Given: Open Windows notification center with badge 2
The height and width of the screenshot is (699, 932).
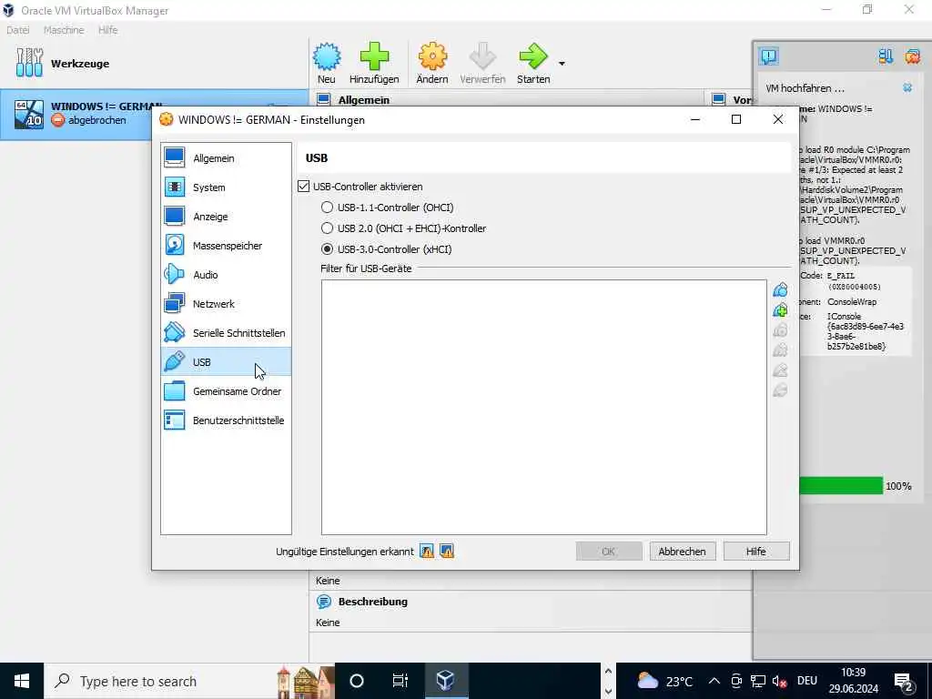Looking at the screenshot, I should tap(904, 682).
